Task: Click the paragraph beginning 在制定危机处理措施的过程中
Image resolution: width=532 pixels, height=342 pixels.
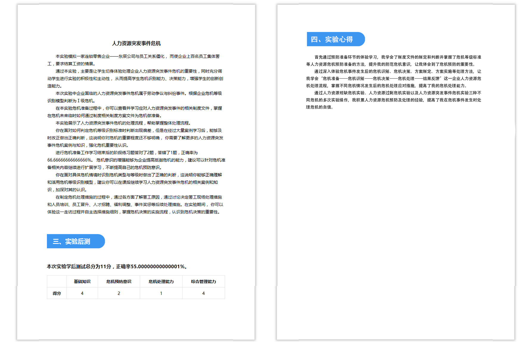Action: pos(136,205)
